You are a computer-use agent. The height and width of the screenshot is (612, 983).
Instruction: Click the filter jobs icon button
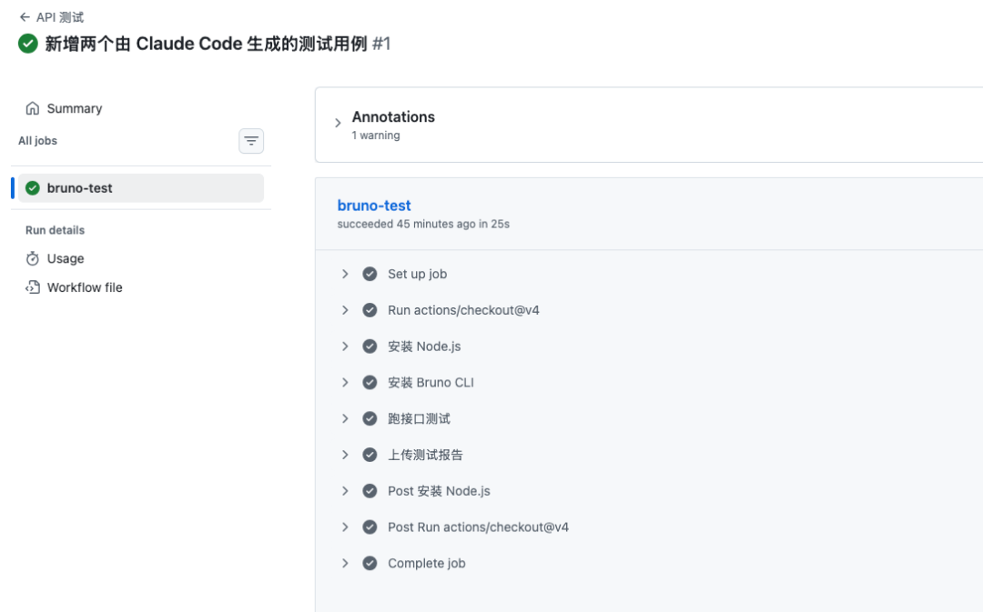point(251,141)
